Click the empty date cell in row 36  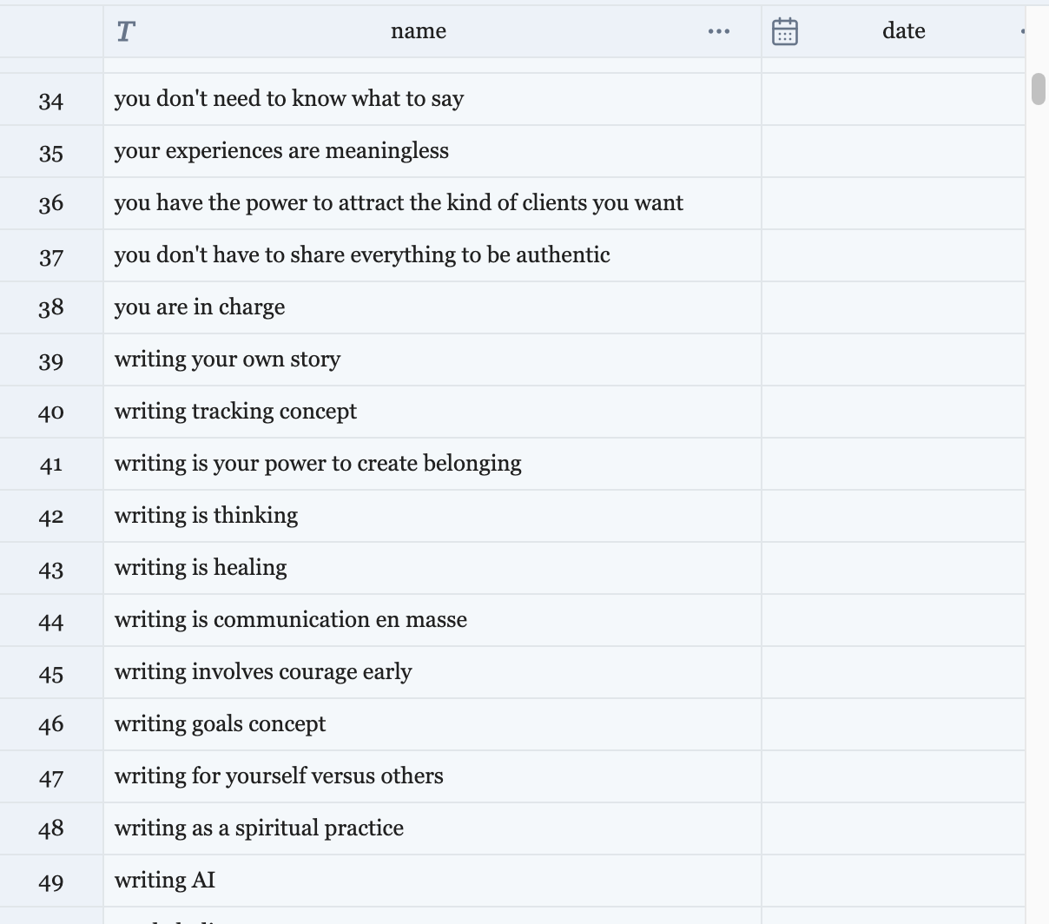[x=893, y=203]
